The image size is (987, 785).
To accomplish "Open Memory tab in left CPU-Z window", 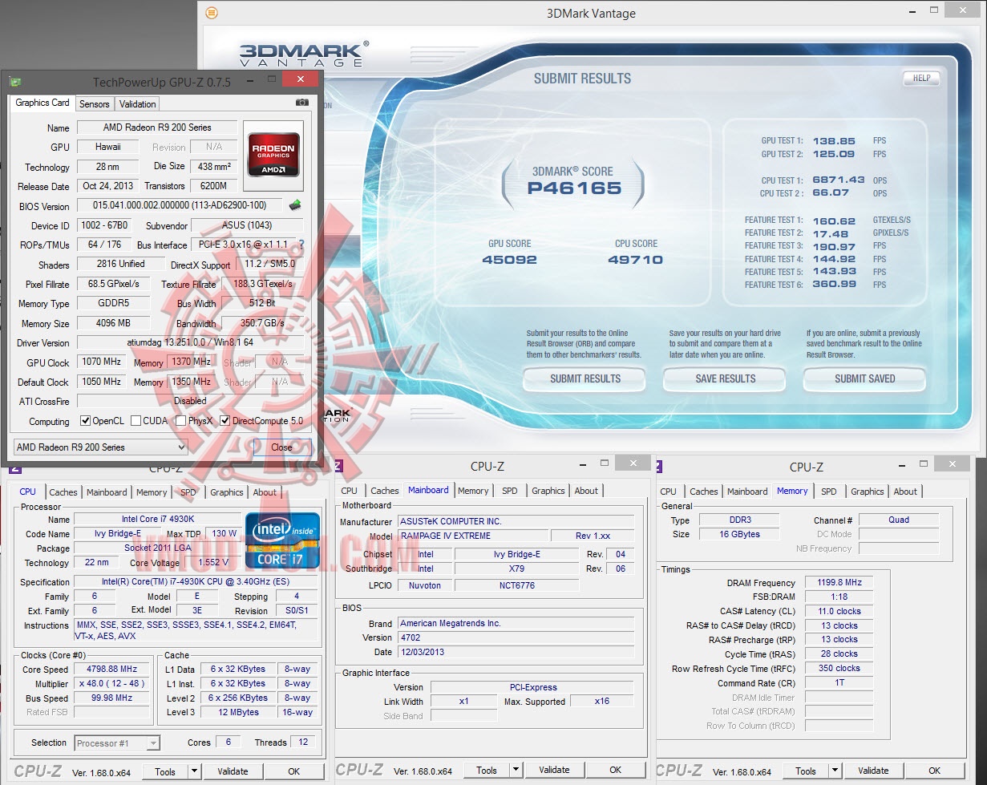I will [152, 492].
